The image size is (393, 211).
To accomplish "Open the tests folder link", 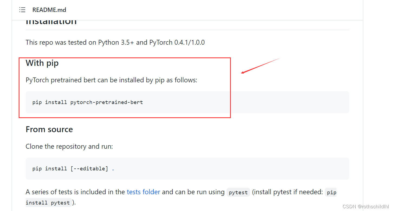I will tap(143, 192).
